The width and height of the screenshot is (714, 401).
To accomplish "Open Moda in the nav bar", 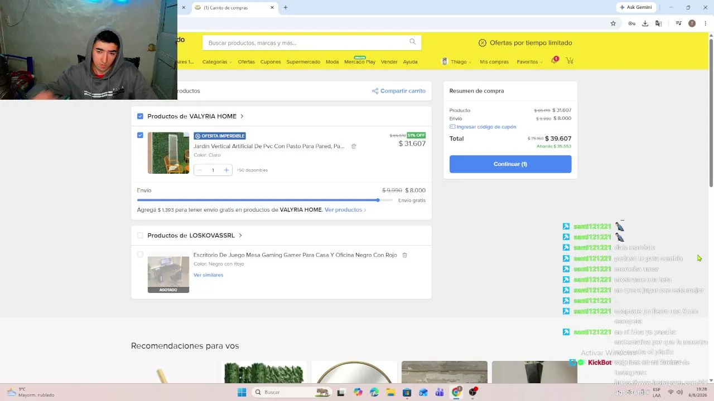I will [x=332, y=62].
